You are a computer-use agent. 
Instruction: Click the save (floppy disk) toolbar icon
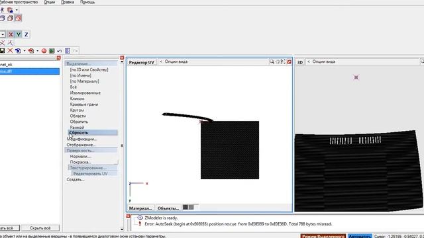click(2, 51)
